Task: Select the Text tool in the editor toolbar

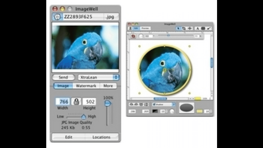Action: point(198,28)
